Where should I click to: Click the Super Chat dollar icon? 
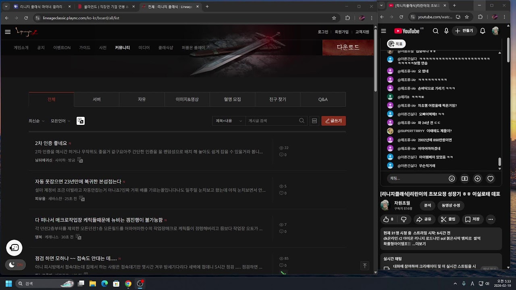[x=464, y=178]
